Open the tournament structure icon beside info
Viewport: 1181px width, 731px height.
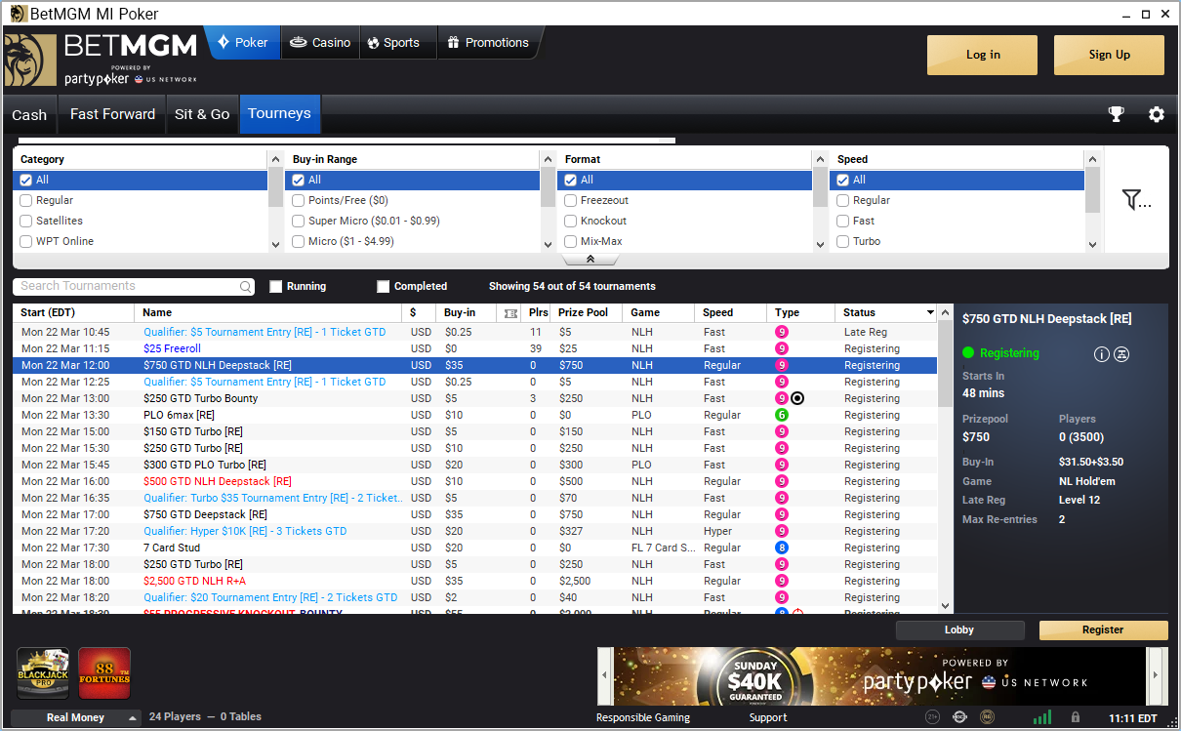(1122, 354)
